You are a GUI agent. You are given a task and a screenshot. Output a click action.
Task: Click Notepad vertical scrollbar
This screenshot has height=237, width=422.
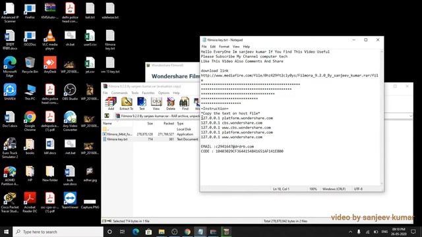[x=382, y=117]
